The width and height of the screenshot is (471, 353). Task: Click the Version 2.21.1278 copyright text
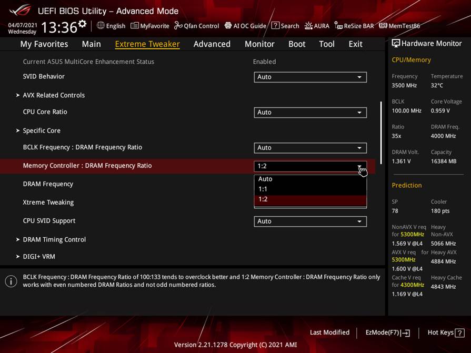(x=236, y=345)
